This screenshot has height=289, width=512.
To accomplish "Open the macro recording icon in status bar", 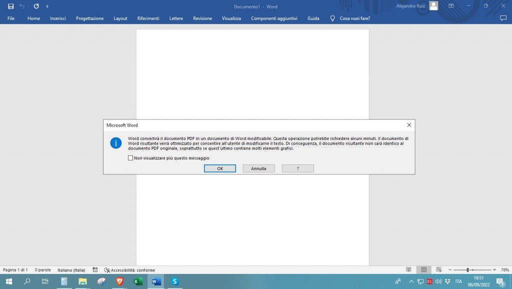I will tap(94, 270).
